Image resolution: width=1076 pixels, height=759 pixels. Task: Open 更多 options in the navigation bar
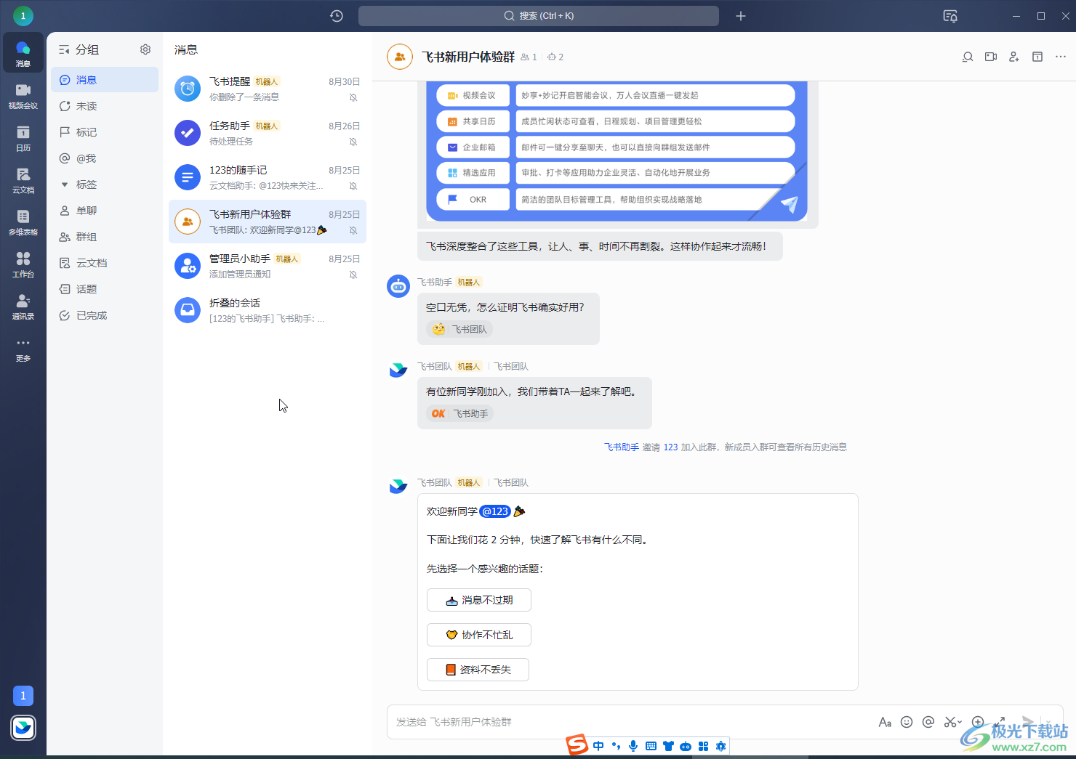pos(23,348)
